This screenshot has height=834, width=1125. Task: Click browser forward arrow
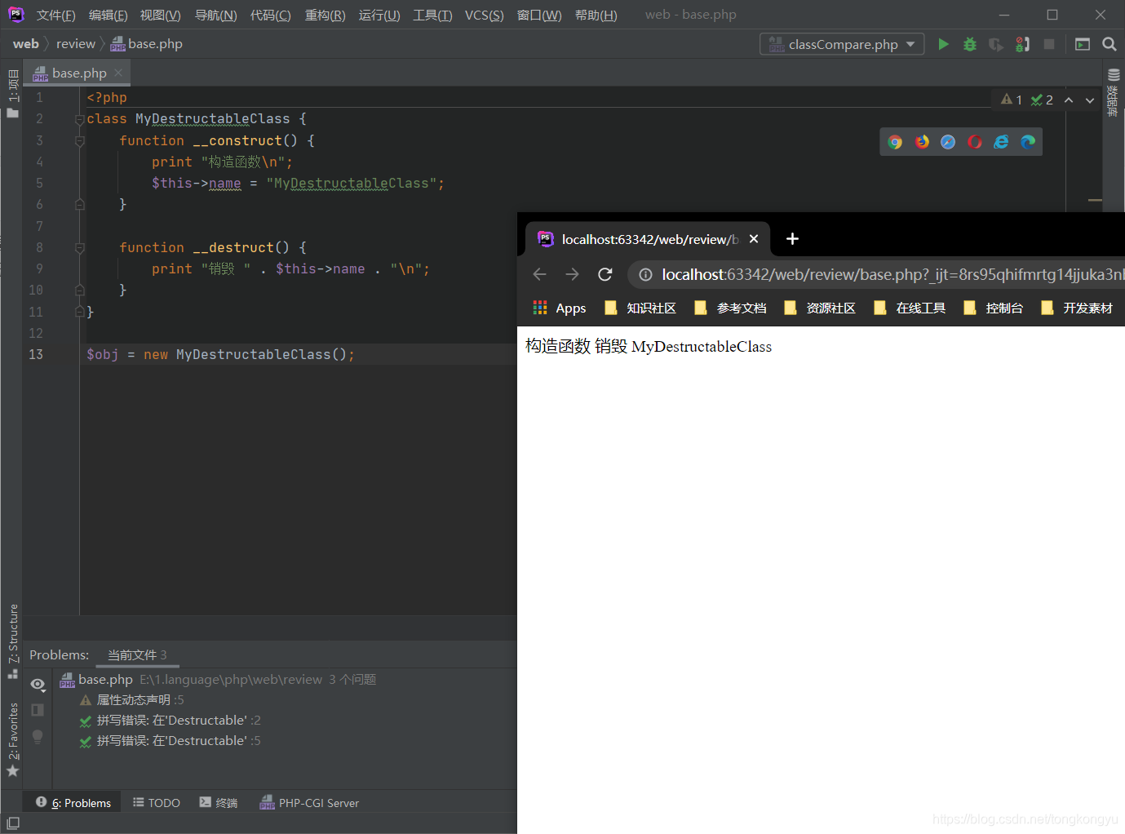(572, 274)
